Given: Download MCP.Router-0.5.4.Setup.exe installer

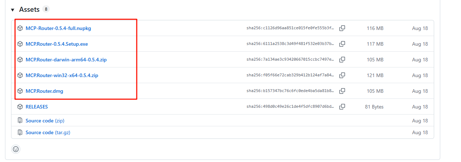Looking at the screenshot, I should (57, 44).
